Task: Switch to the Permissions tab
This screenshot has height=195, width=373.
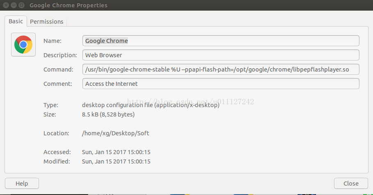Action: (47, 22)
